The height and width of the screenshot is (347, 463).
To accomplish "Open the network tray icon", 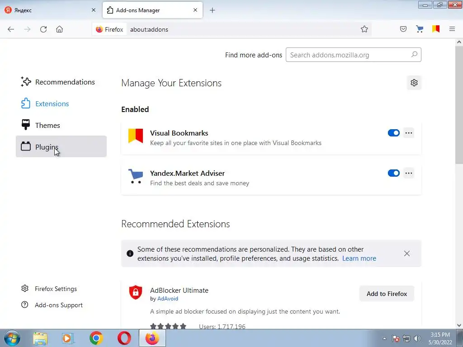I will [406, 338].
